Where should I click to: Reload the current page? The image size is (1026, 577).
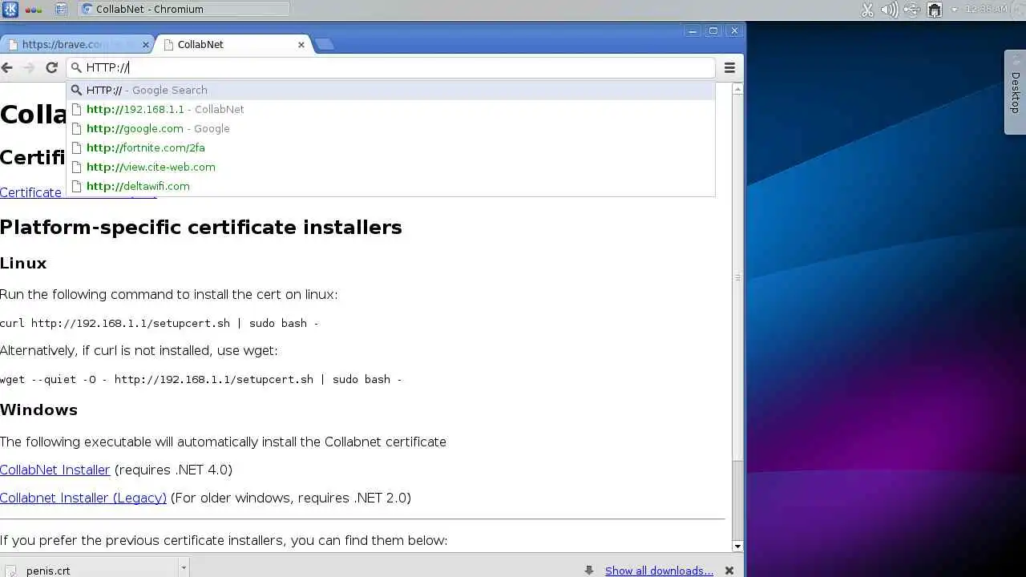[x=51, y=68]
